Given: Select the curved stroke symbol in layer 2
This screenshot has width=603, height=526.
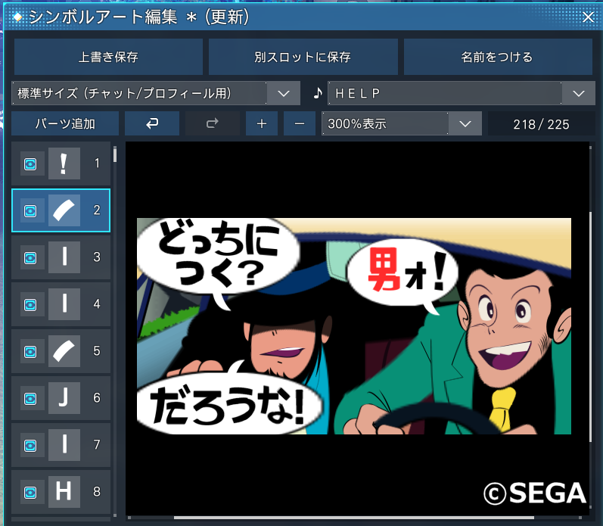Looking at the screenshot, I should pos(64,210).
